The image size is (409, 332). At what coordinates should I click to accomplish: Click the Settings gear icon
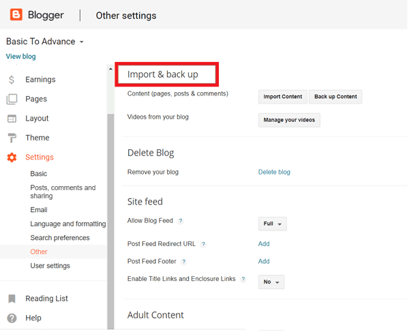(12, 157)
